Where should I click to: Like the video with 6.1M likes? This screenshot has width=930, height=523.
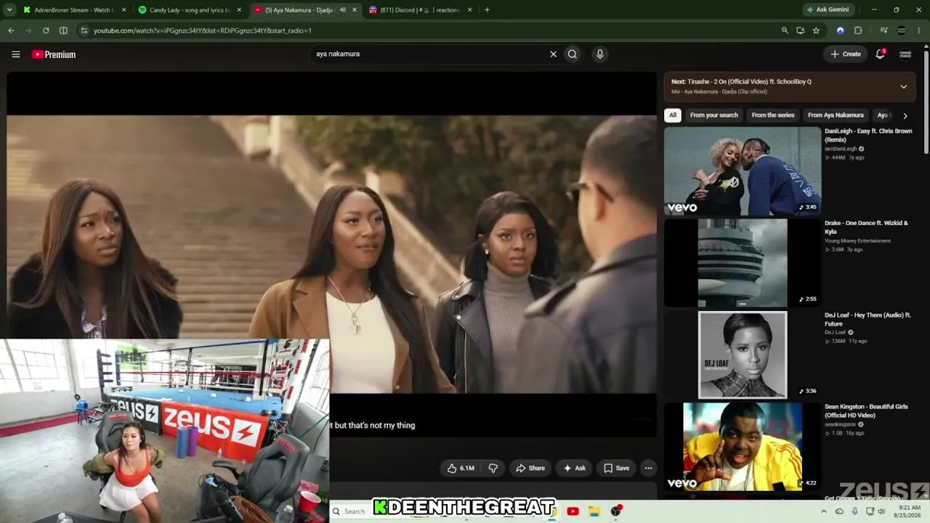pyautogui.click(x=461, y=468)
